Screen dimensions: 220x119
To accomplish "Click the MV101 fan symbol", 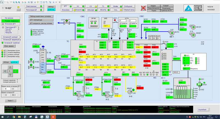I will (193, 27).
